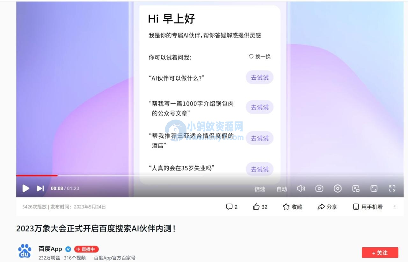This screenshot has width=408, height=262.
Task: Open the comments icon showing 2
Action: coord(232,207)
